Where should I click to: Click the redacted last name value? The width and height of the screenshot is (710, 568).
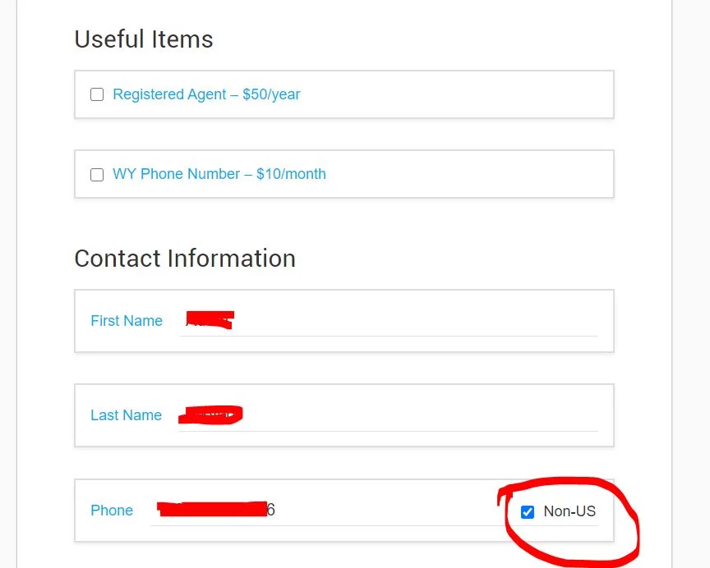tap(210, 415)
